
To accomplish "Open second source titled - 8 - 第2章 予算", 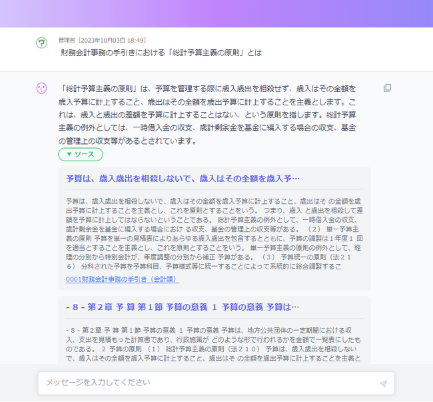I will click(x=183, y=307).
